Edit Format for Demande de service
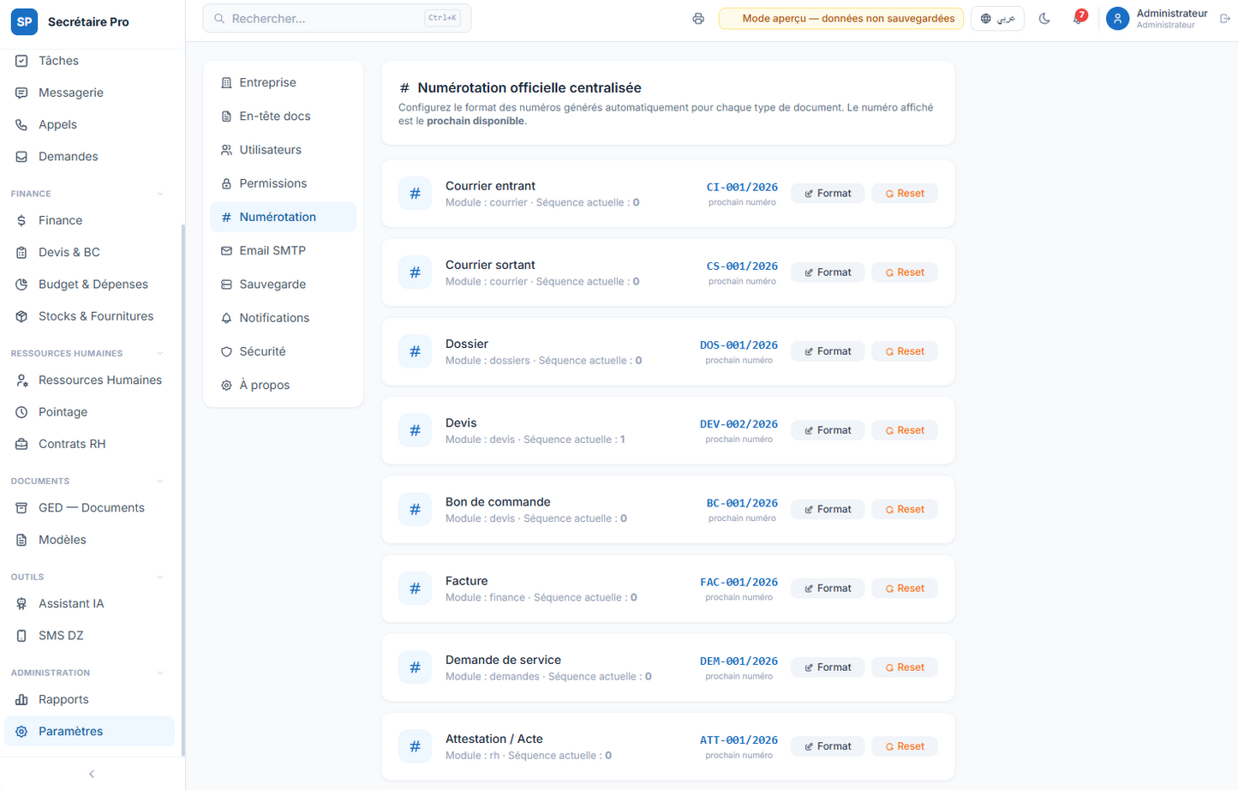The image size is (1238, 790). [828, 667]
